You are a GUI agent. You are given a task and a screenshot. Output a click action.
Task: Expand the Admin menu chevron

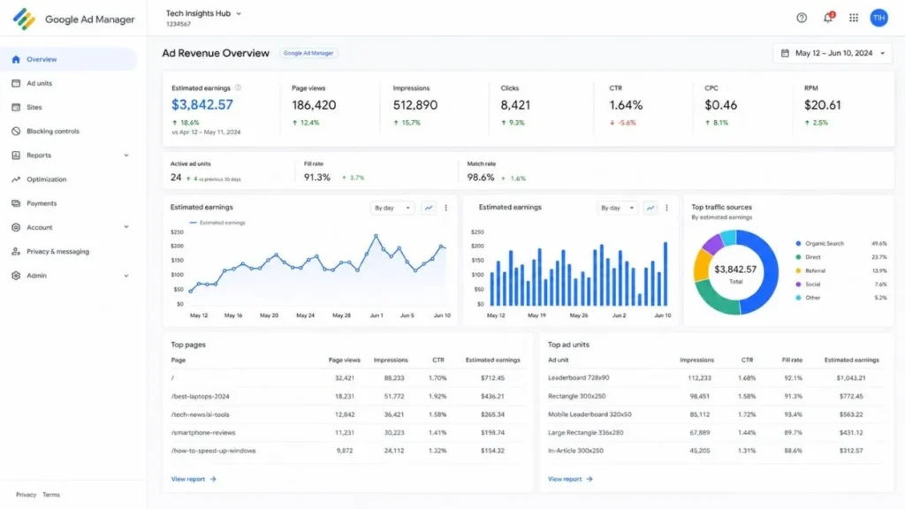(126, 276)
